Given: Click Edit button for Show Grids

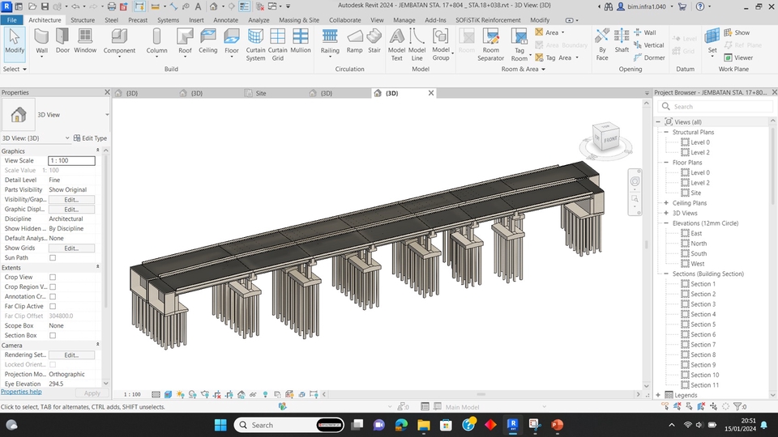Looking at the screenshot, I should click(x=71, y=248).
